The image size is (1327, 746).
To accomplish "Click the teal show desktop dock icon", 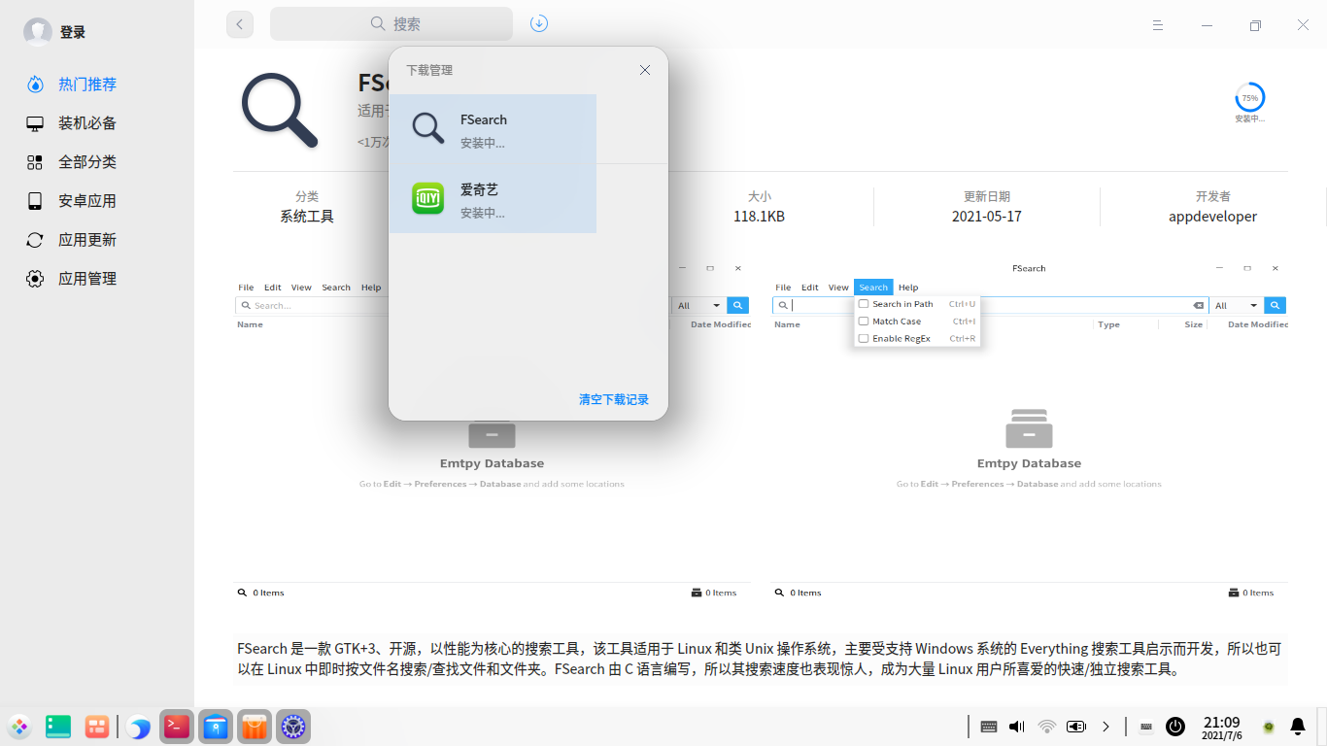I will click(58, 727).
